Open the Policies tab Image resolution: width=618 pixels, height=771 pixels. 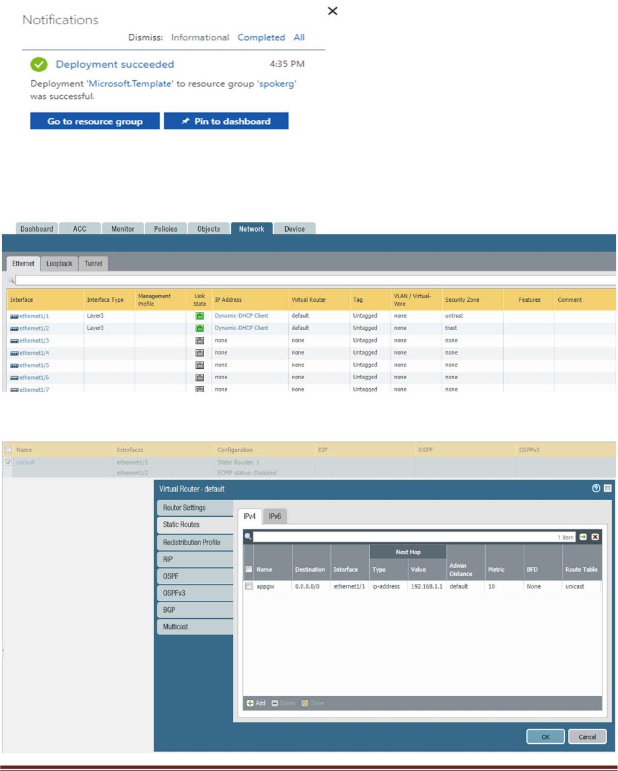166,229
